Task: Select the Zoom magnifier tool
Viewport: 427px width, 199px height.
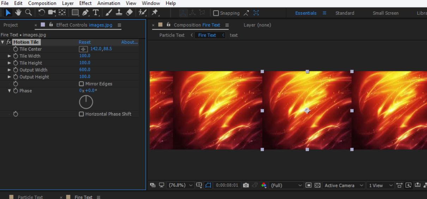Action: (28, 13)
